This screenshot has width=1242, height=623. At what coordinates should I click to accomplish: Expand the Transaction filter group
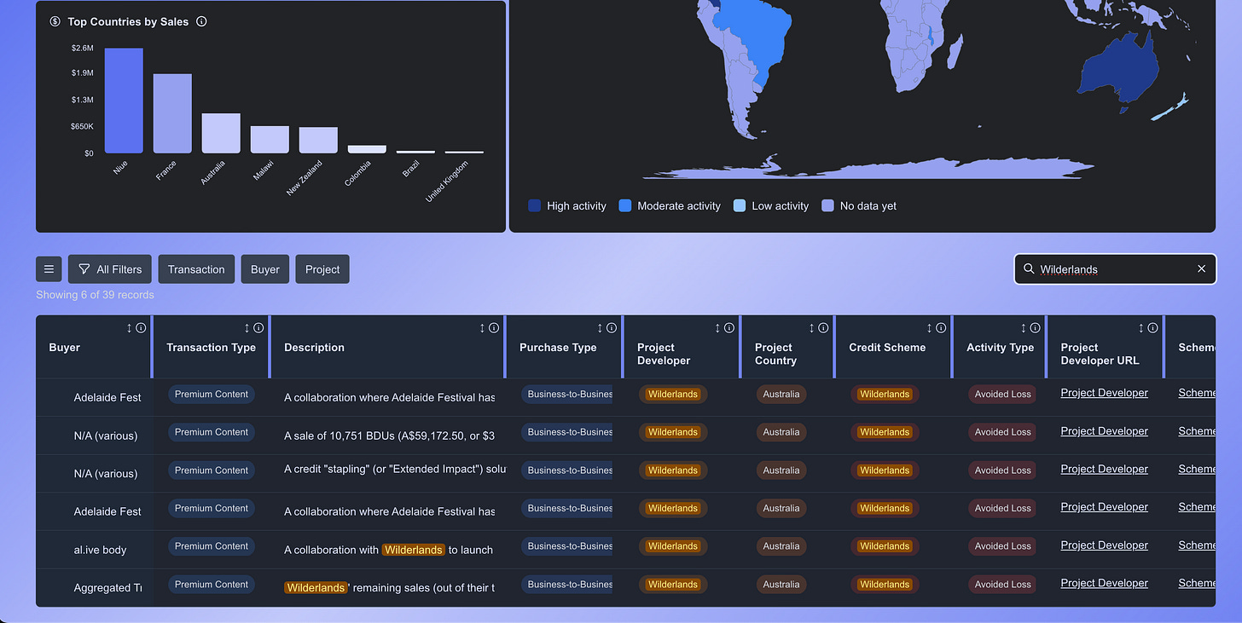[196, 269]
